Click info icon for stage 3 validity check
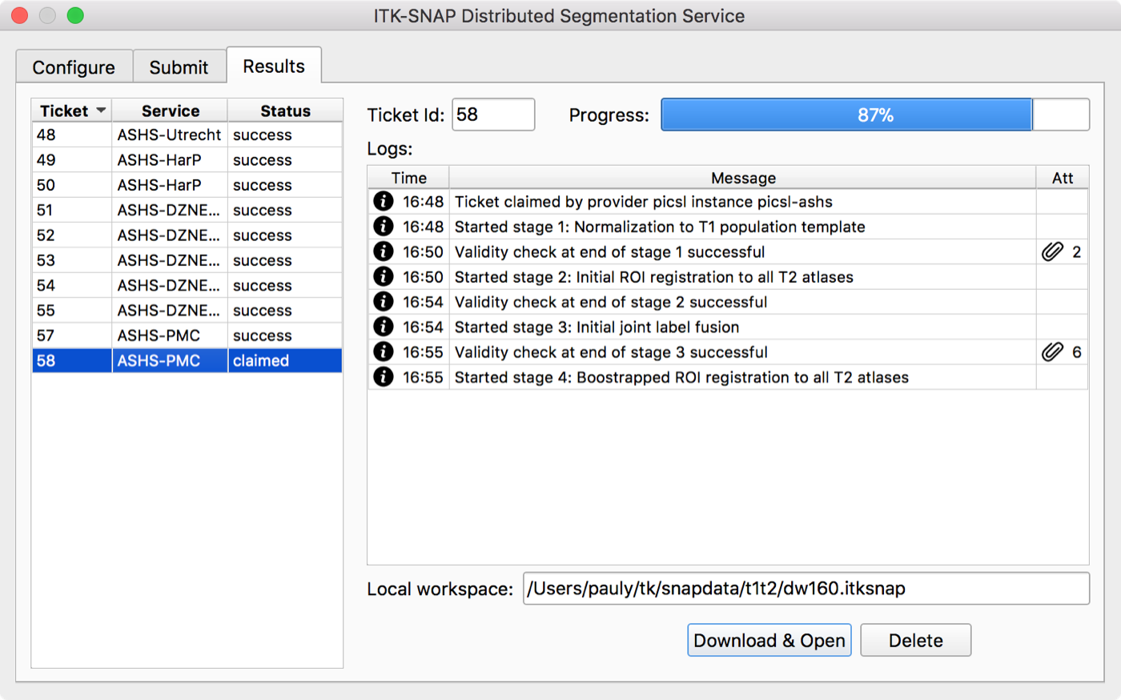 tap(384, 352)
